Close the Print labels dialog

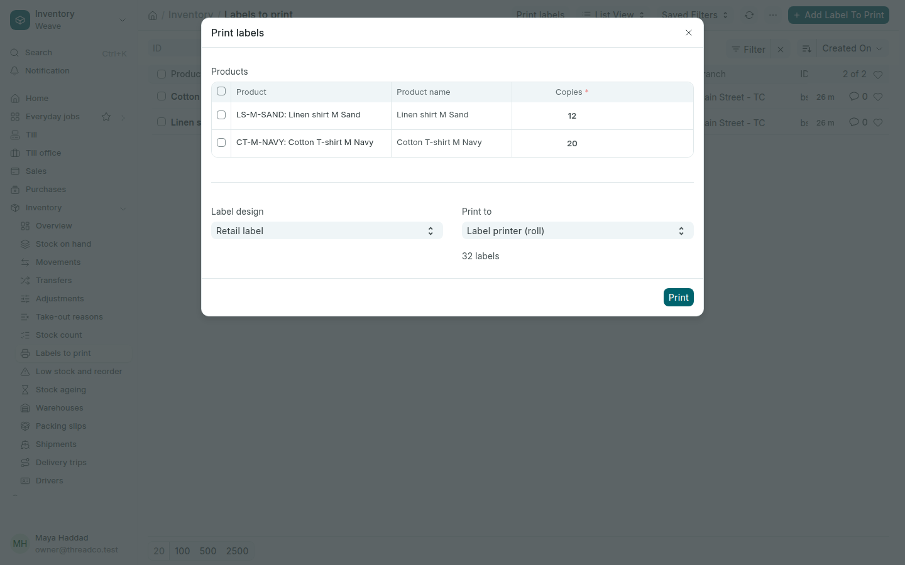pos(689,33)
